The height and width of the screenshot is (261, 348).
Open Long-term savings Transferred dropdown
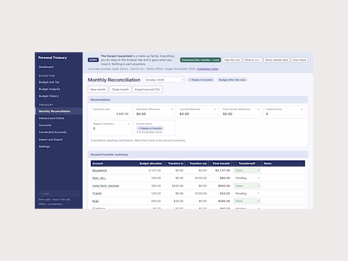coord(247,186)
